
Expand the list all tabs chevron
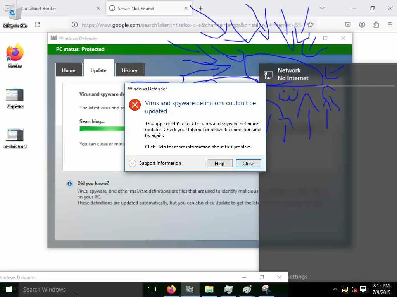pyautogui.click(x=322, y=9)
